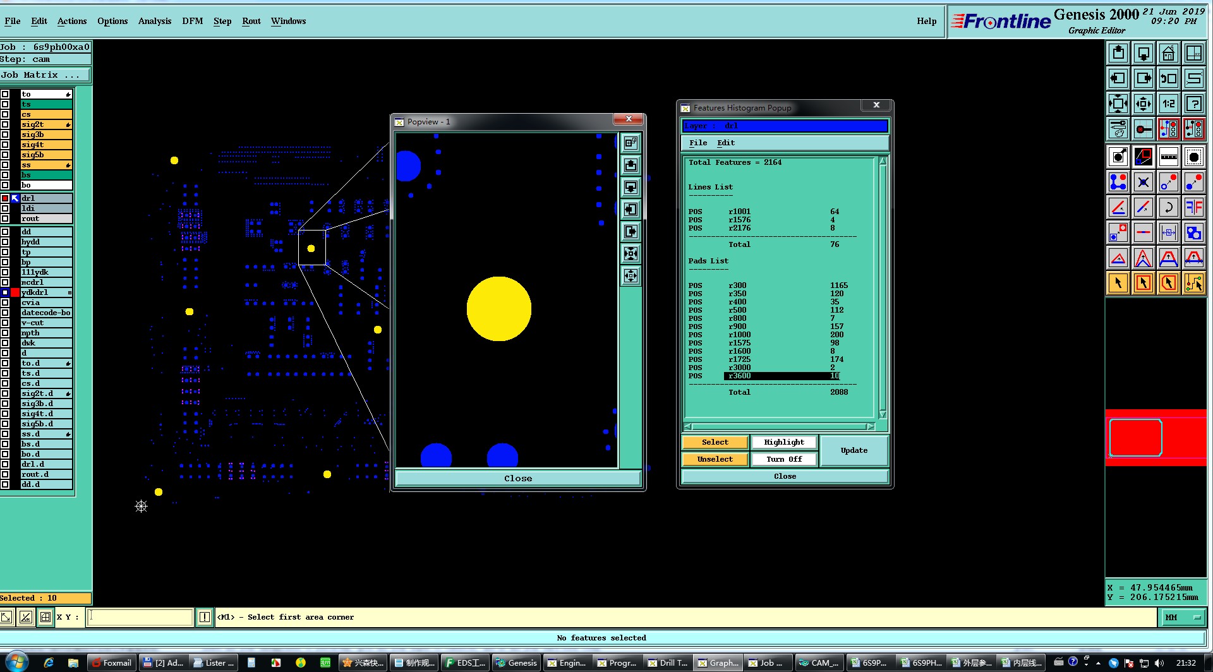Toggle display checkbox for layer 'dd'
The height and width of the screenshot is (672, 1213).
pos(5,232)
